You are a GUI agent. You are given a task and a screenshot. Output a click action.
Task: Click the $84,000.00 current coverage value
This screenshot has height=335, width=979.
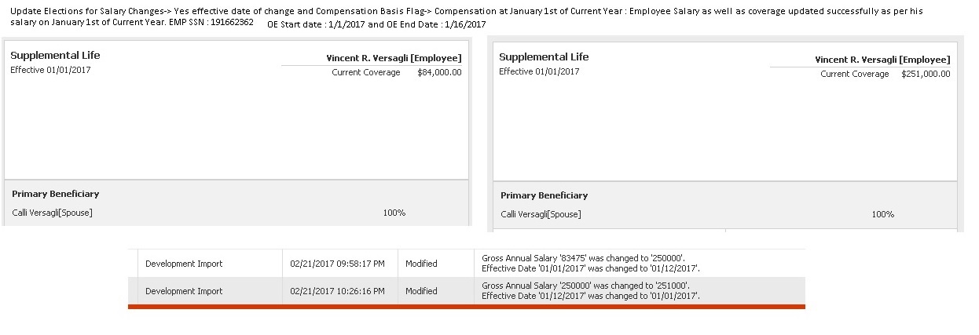[439, 73]
